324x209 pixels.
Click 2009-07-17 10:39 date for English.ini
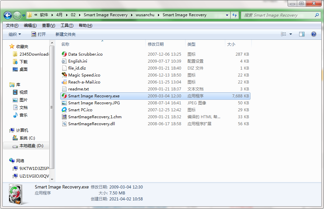tap(164, 61)
